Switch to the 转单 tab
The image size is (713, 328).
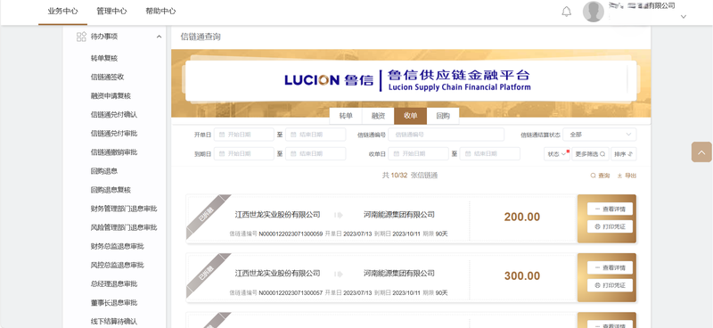(346, 116)
